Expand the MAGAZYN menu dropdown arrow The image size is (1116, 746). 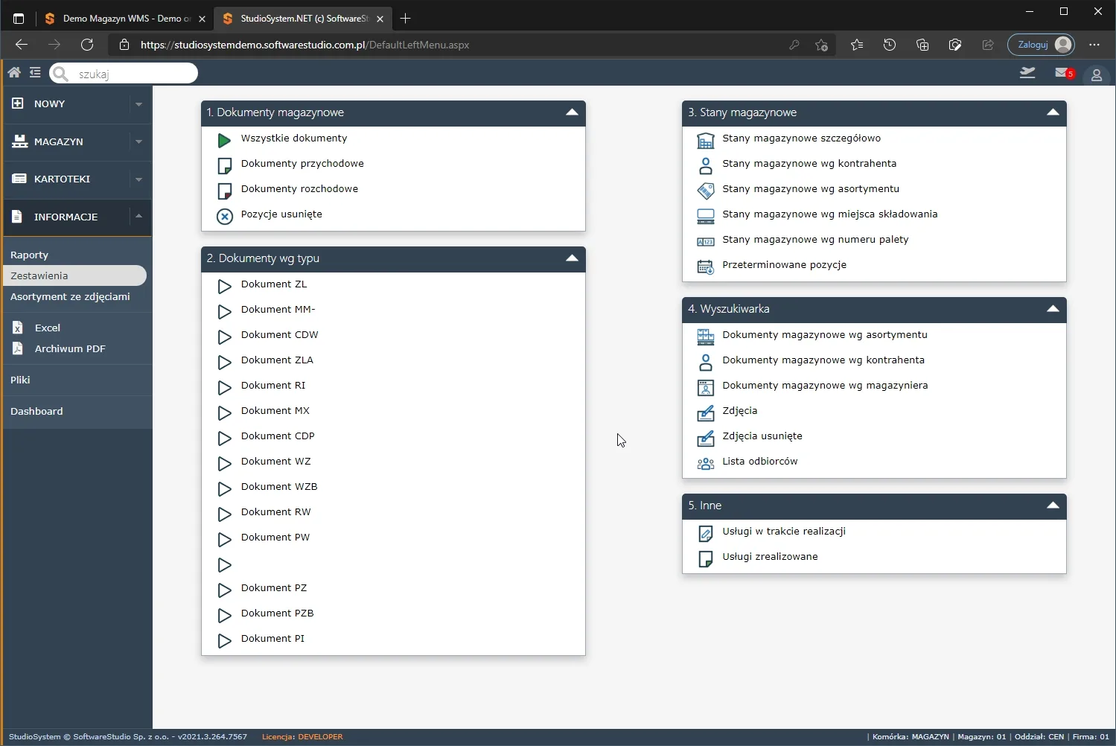click(x=138, y=141)
